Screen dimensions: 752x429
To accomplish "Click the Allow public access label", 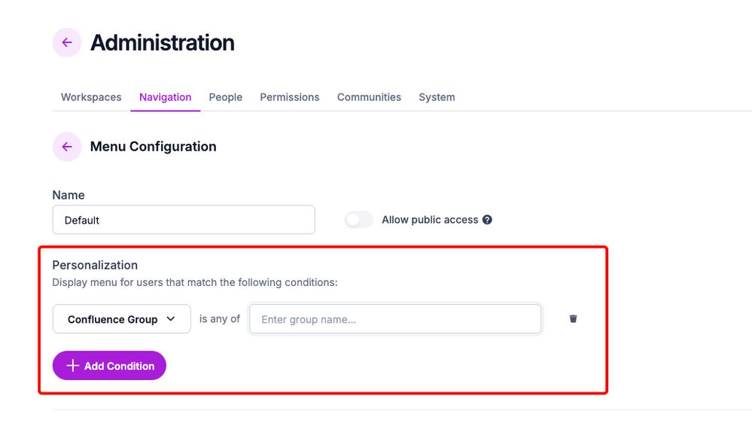I will (430, 220).
